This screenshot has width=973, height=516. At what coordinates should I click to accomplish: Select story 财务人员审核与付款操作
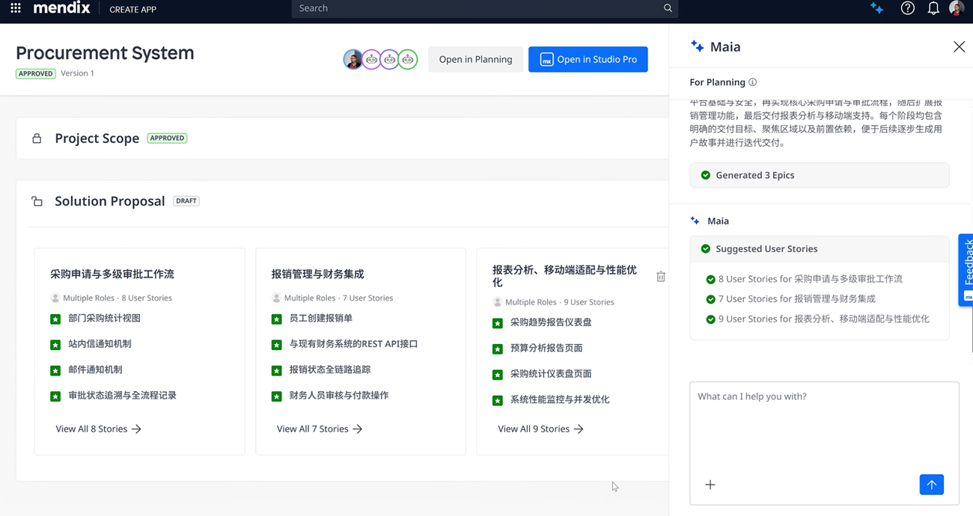(x=339, y=396)
